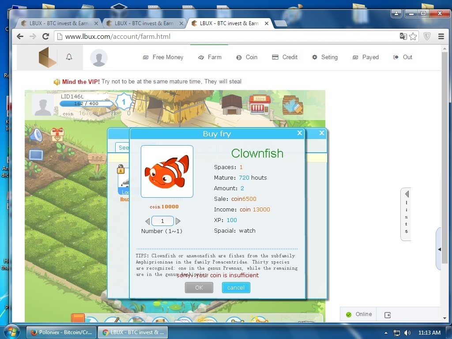Viewport: 452px width, 339px height.
Task: Reload the page
Action: (x=45, y=36)
